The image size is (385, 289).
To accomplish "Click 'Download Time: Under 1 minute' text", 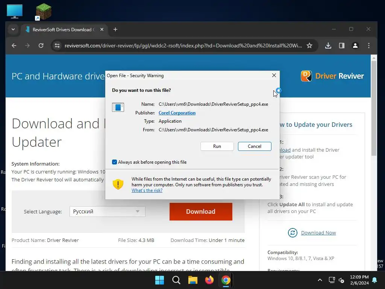I will pyautogui.click(x=208, y=240).
